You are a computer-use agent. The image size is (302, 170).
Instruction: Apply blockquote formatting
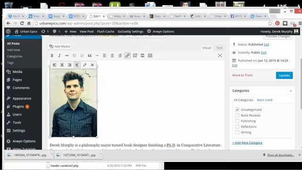(x=90, y=56)
